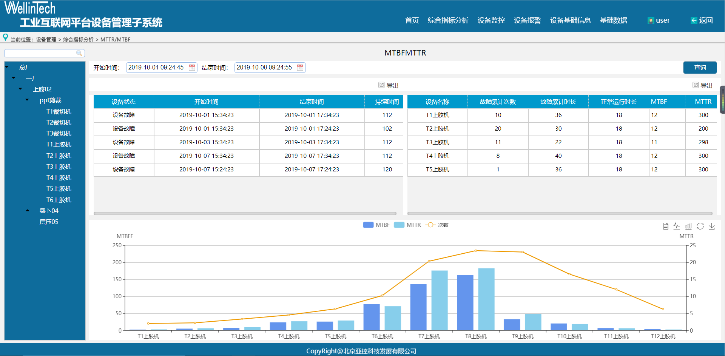Click the user account icon
This screenshot has width=725, height=356.
(x=651, y=20)
